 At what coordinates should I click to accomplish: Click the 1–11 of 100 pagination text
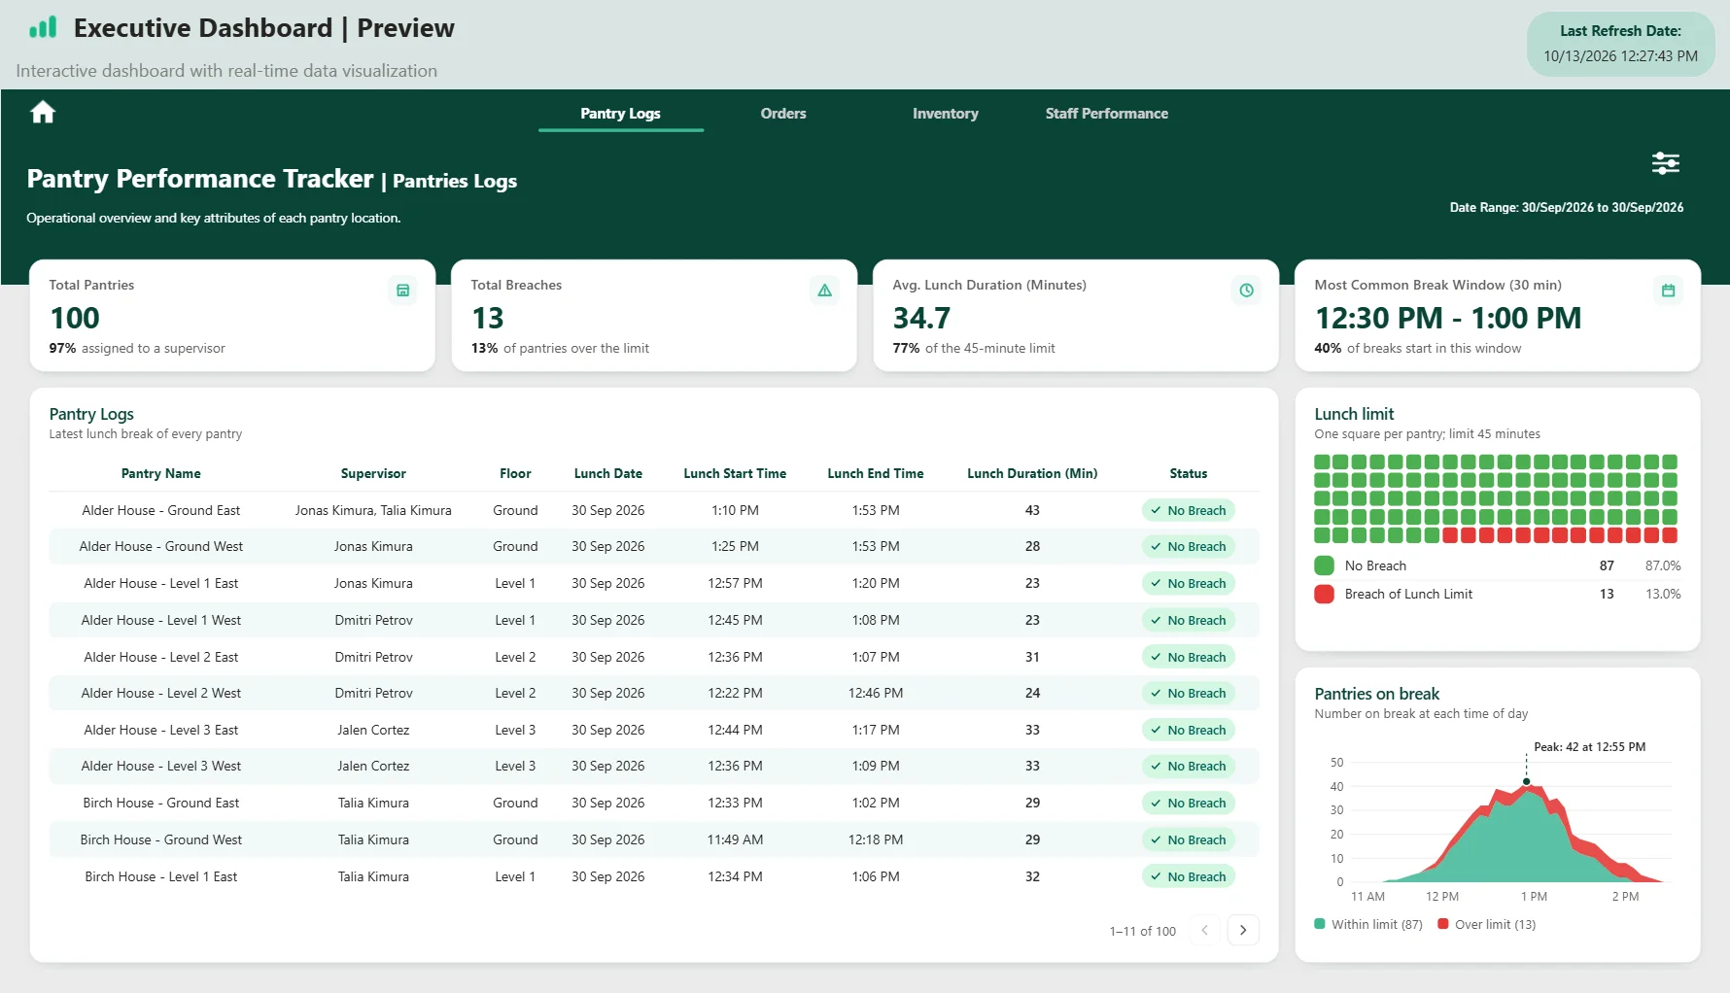(x=1142, y=931)
